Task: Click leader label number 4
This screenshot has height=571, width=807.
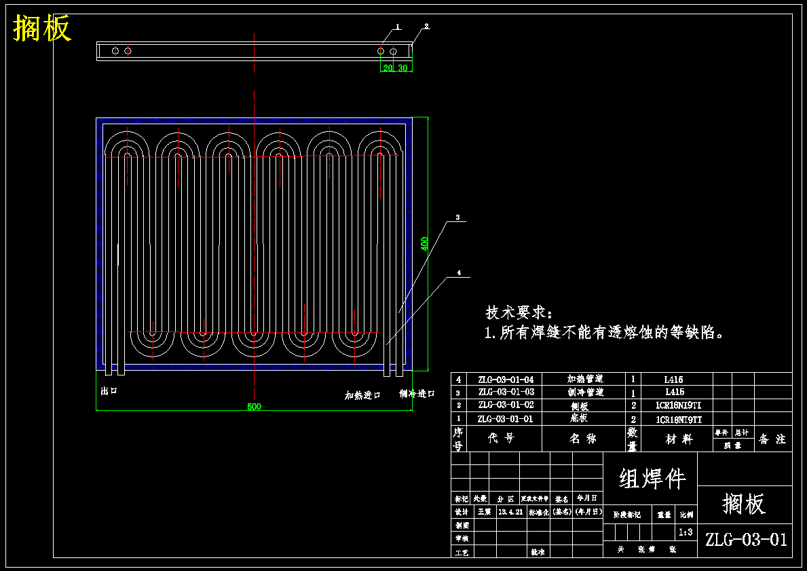Action: (x=459, y=273)
